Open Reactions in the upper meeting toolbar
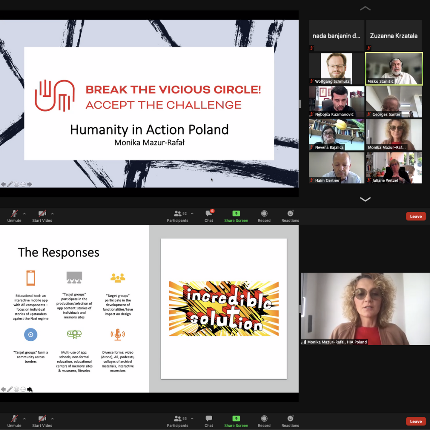430x430 pixels. [290, 216]
